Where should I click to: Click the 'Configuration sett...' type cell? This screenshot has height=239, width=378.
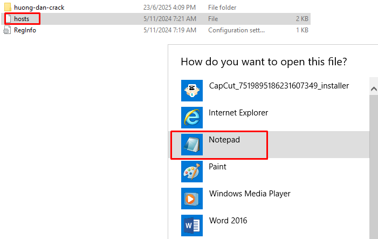[x=236, y=30]
